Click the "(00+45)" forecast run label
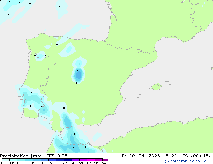 (201, 156)
